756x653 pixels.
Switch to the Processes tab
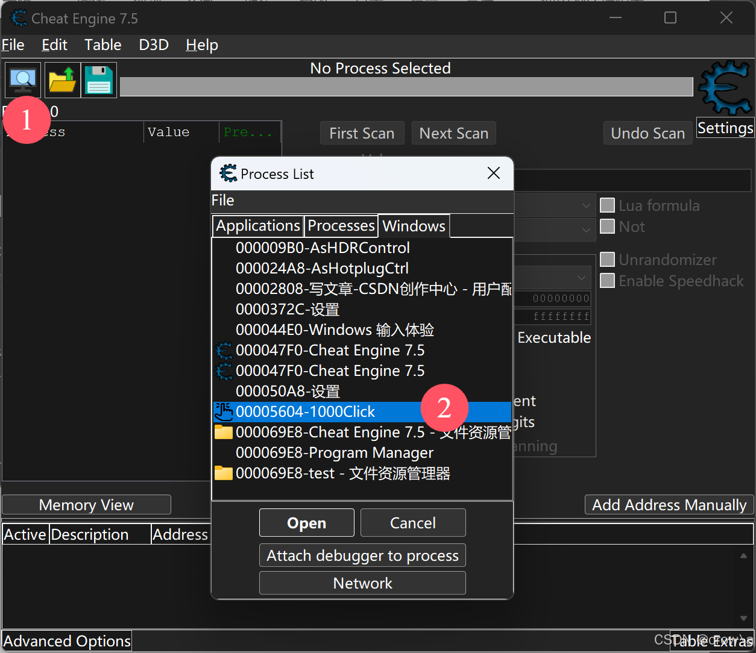click(341, 225)
